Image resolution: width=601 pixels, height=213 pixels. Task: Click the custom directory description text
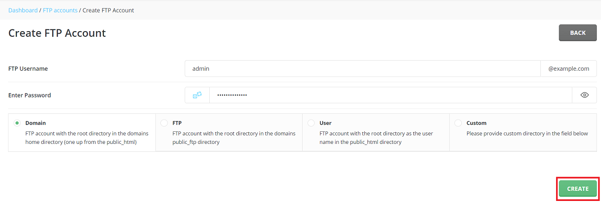point(527,134)
